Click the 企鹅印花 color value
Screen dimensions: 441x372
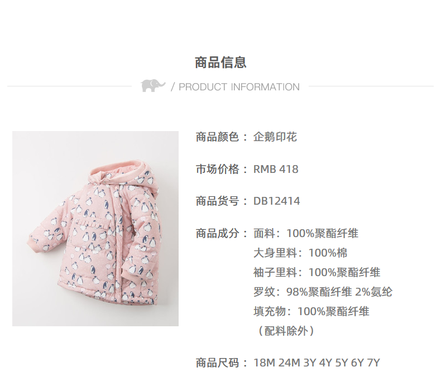[x=275, y=137]
